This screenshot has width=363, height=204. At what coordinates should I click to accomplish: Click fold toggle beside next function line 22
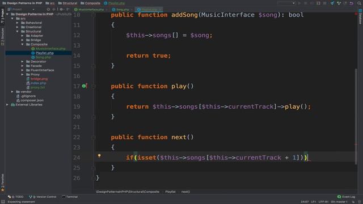point(93,137)
